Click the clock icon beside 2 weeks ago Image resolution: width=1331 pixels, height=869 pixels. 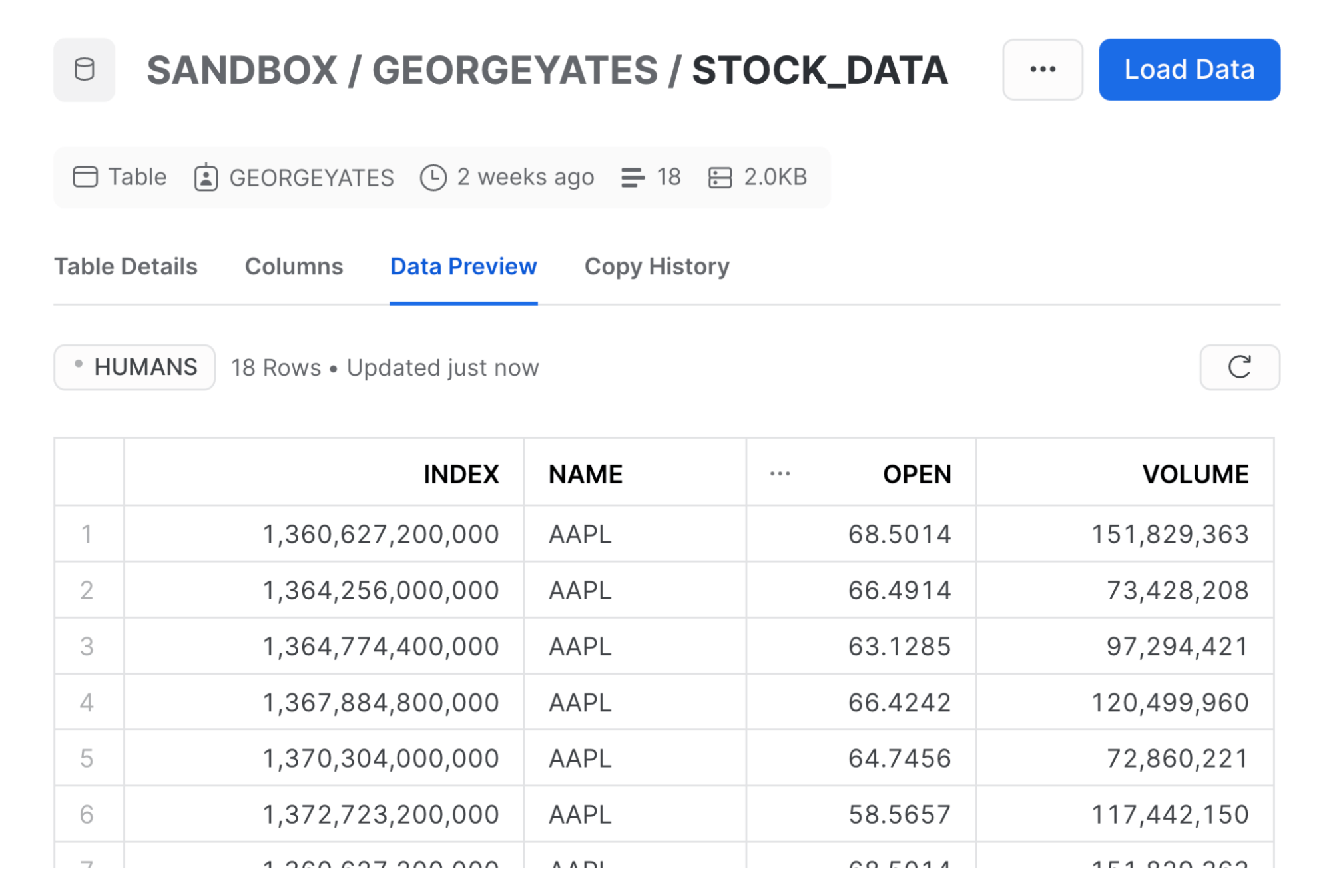point(433,178)
